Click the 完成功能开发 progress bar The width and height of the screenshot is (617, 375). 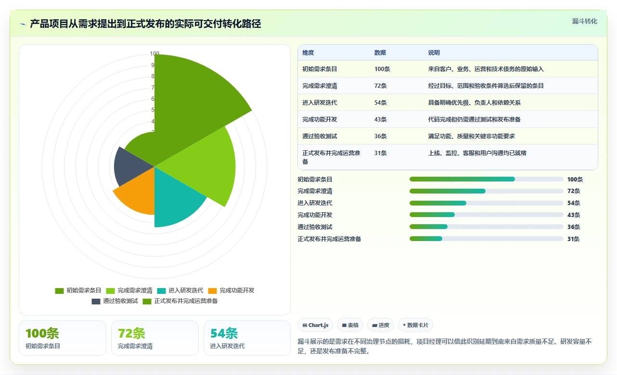coord(486,215)
